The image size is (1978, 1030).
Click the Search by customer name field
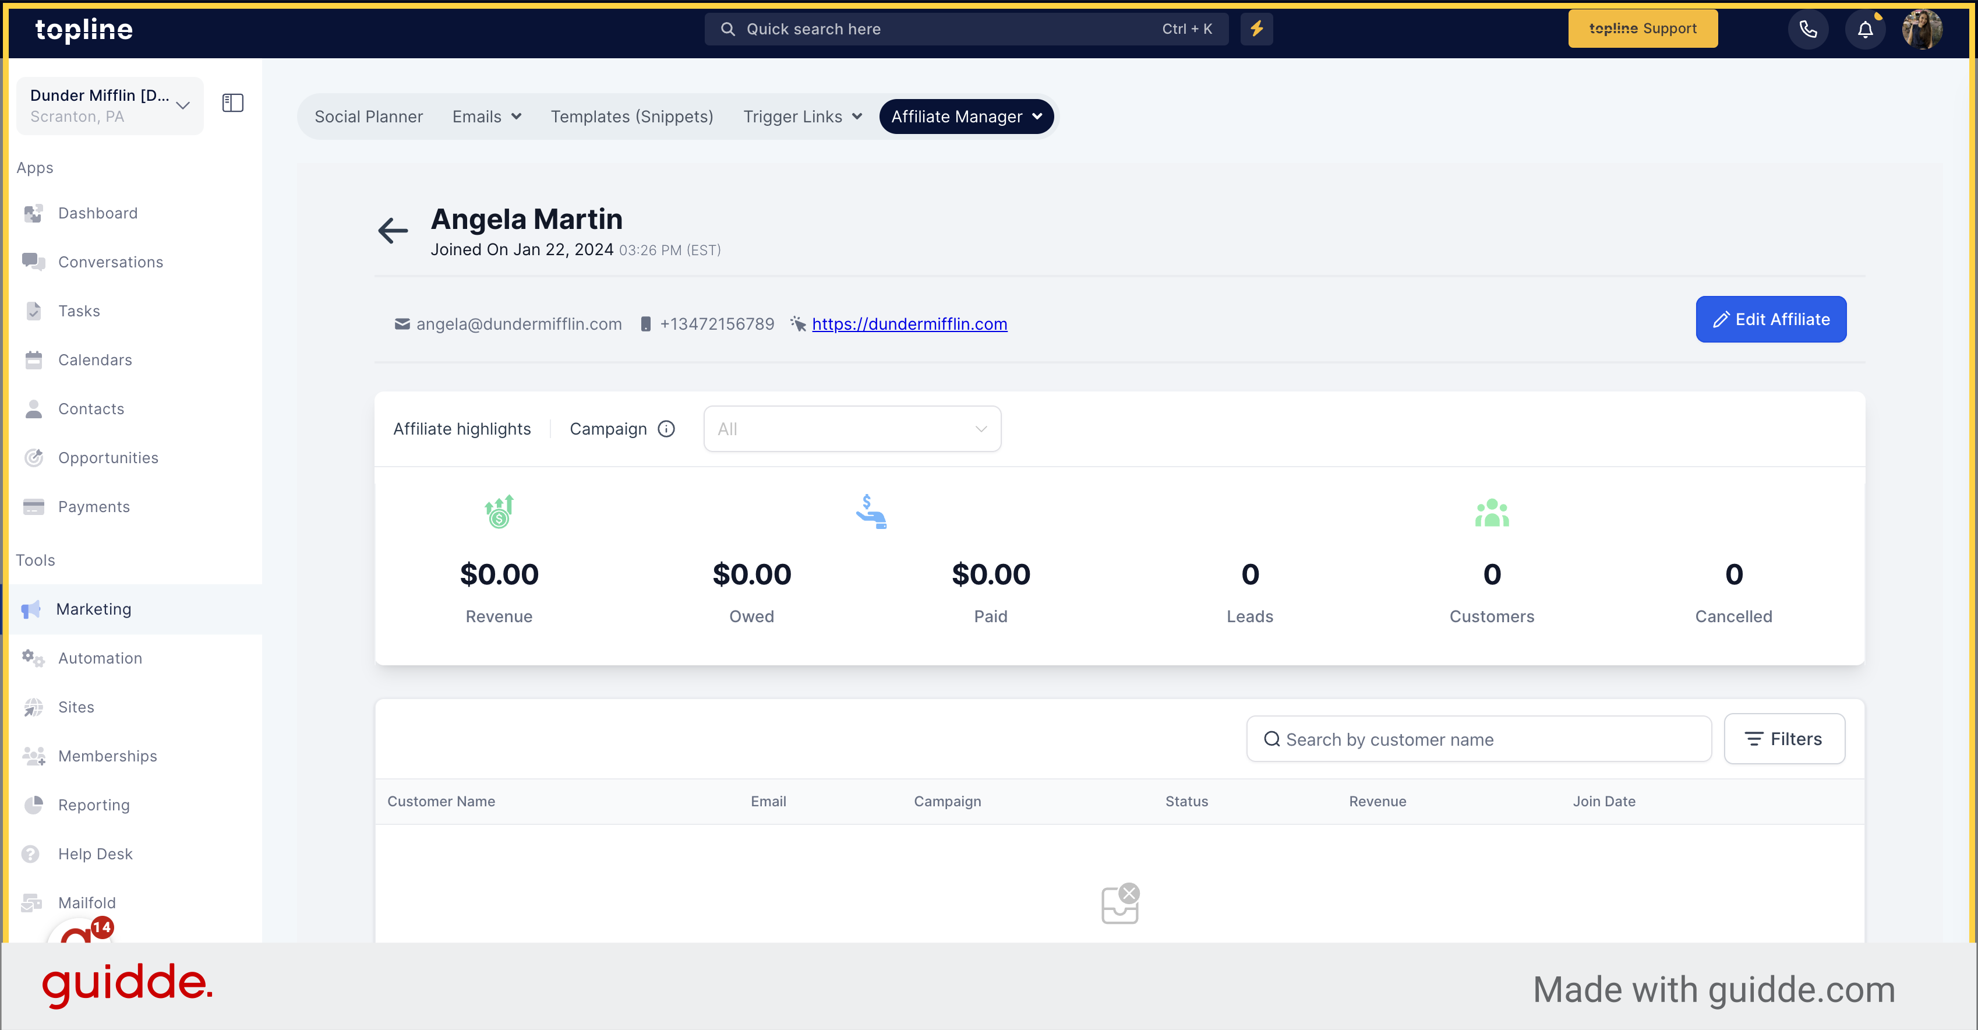point(1478,739)
